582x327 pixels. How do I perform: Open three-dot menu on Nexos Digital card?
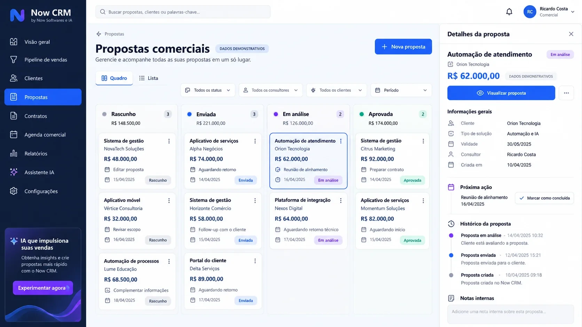click(341, 201)
